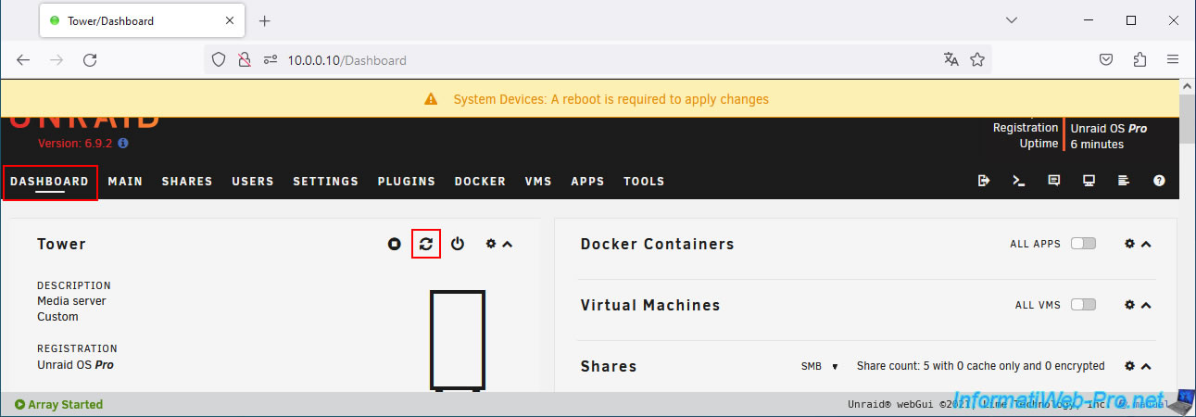Image resolution: width=1196 pixels, height=417 pixels.
Task: Click the Media server description text
Action: 71,300
